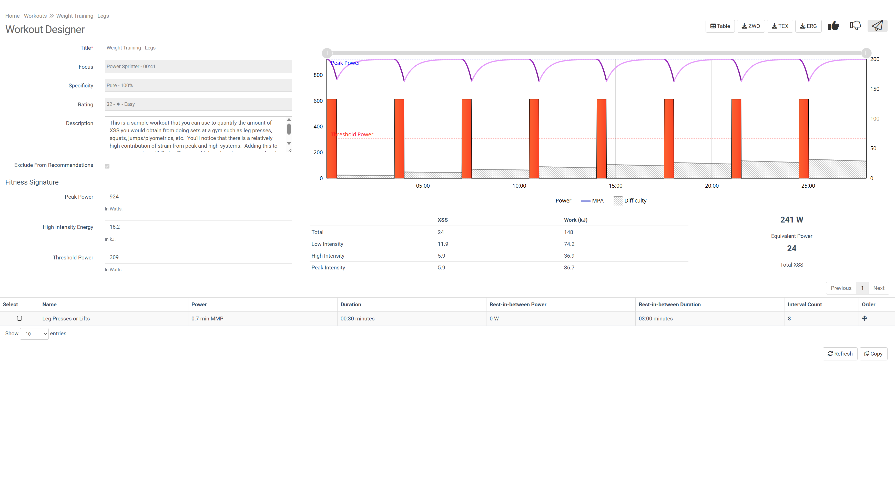Select the Leg Presses or Lifts row checkbox
Viewport: 895px width, 485px height.
click(x=19, y=318)
